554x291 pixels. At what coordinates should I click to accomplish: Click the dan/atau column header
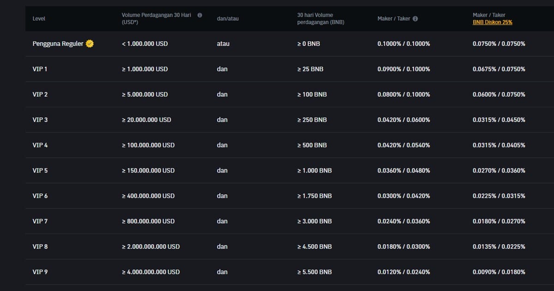[228, 19]
